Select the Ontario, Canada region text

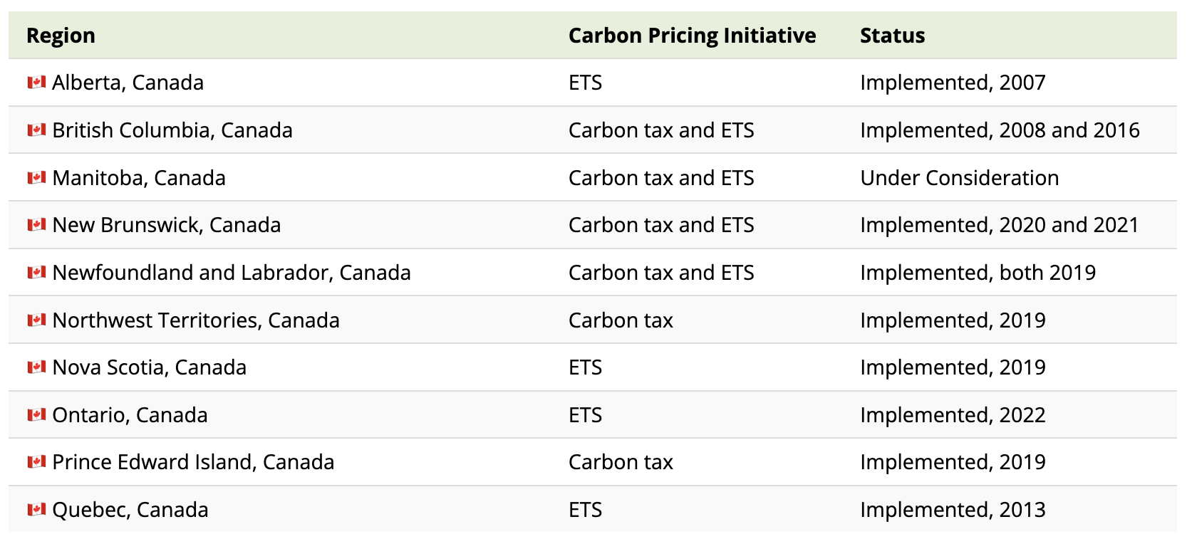coord(130,415)
